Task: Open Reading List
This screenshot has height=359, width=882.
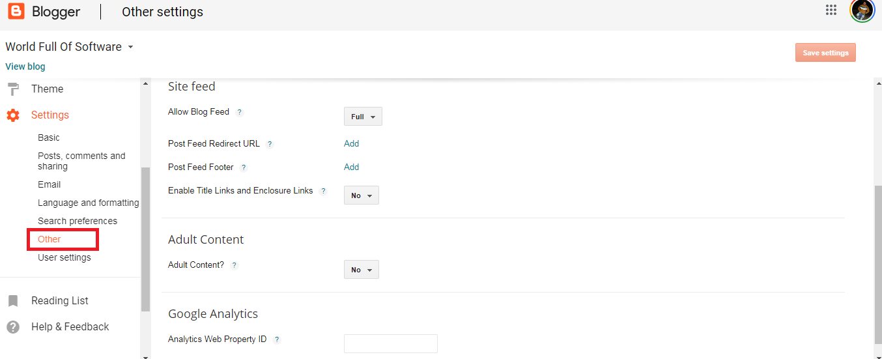Action: pos(60,301)
